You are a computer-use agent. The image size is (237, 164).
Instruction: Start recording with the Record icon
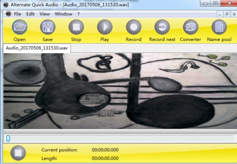[x=134, y=27]
